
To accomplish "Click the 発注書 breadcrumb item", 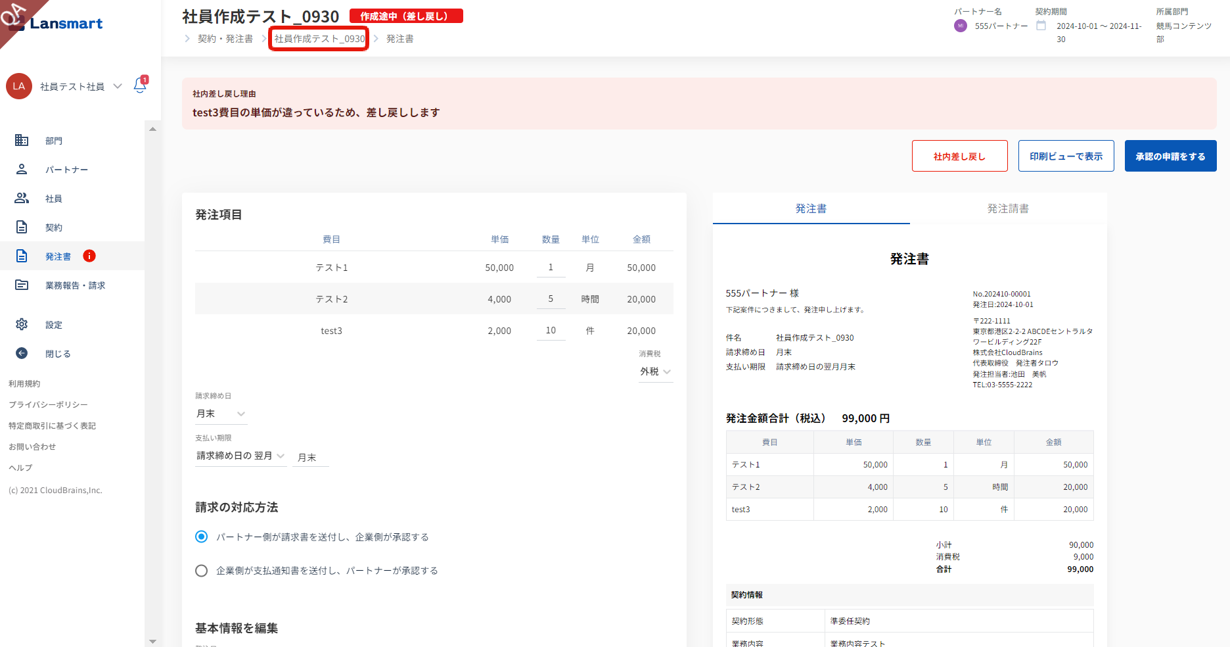I will click(399, 39).
